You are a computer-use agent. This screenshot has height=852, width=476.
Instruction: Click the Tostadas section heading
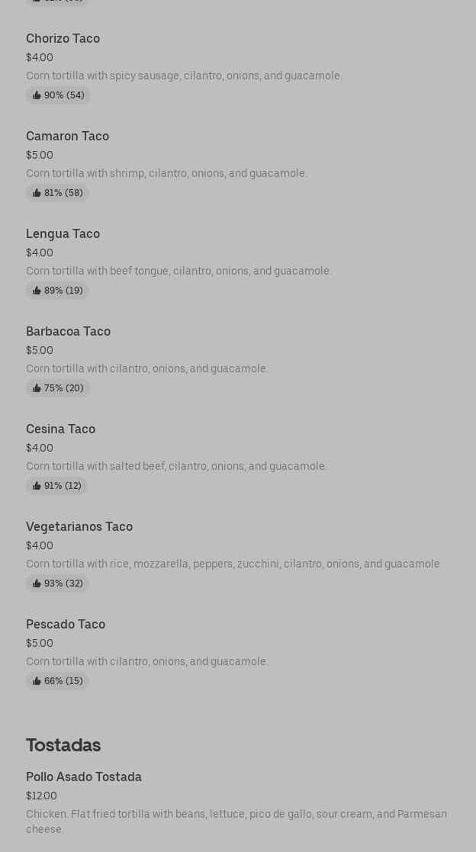tap(63, 744)
